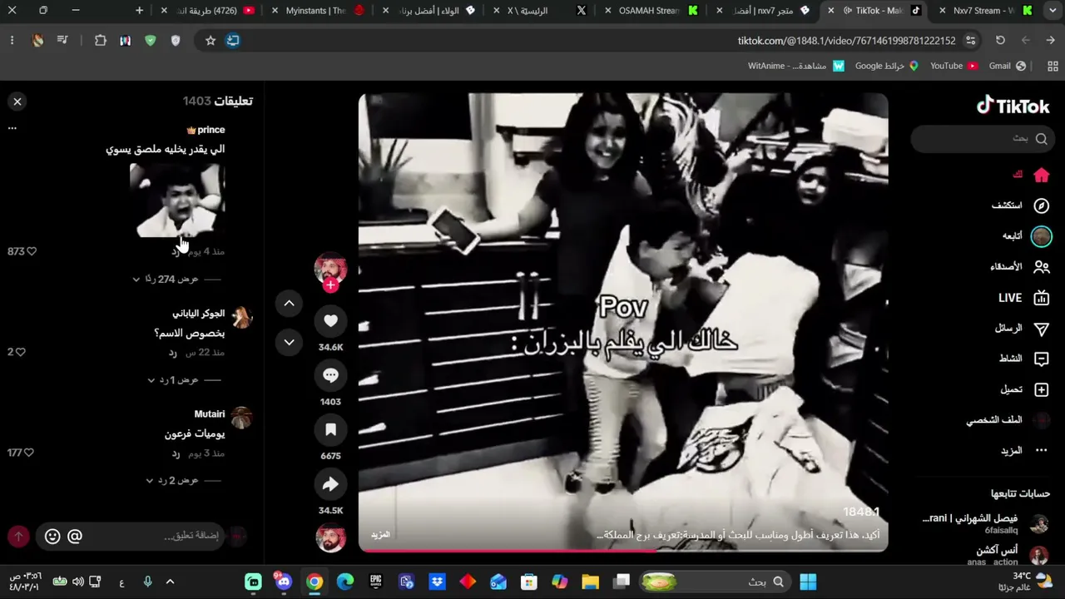Reply to Mutairi's comment

pos(176,453)
